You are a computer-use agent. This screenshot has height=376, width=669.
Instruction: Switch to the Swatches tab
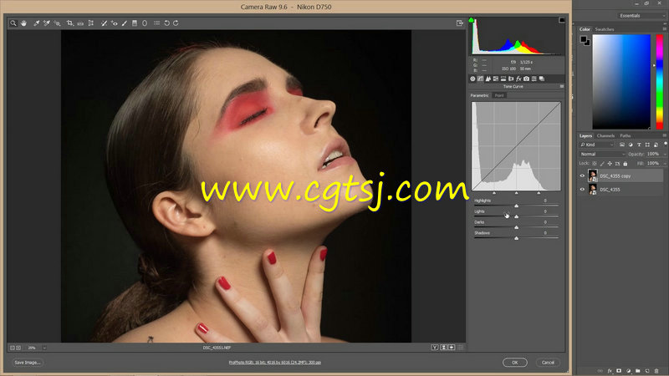pos(604,29)
